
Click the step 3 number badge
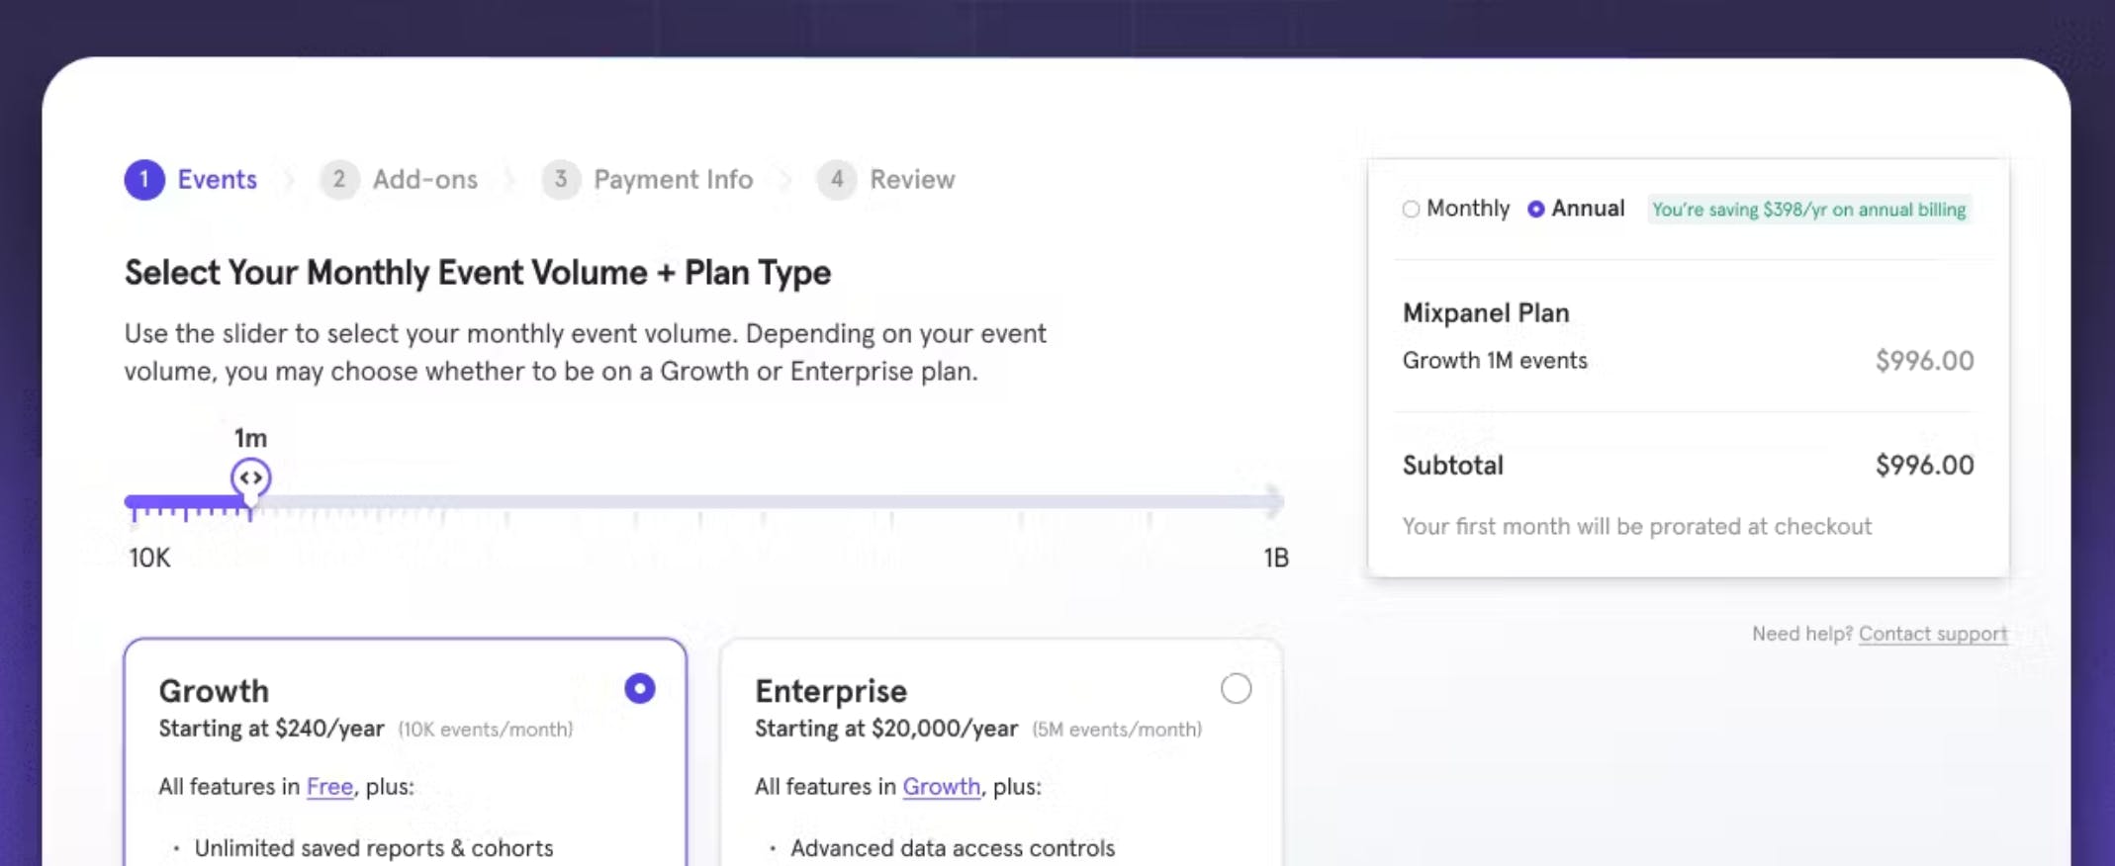pyautogui.click(x=561, y=179)
